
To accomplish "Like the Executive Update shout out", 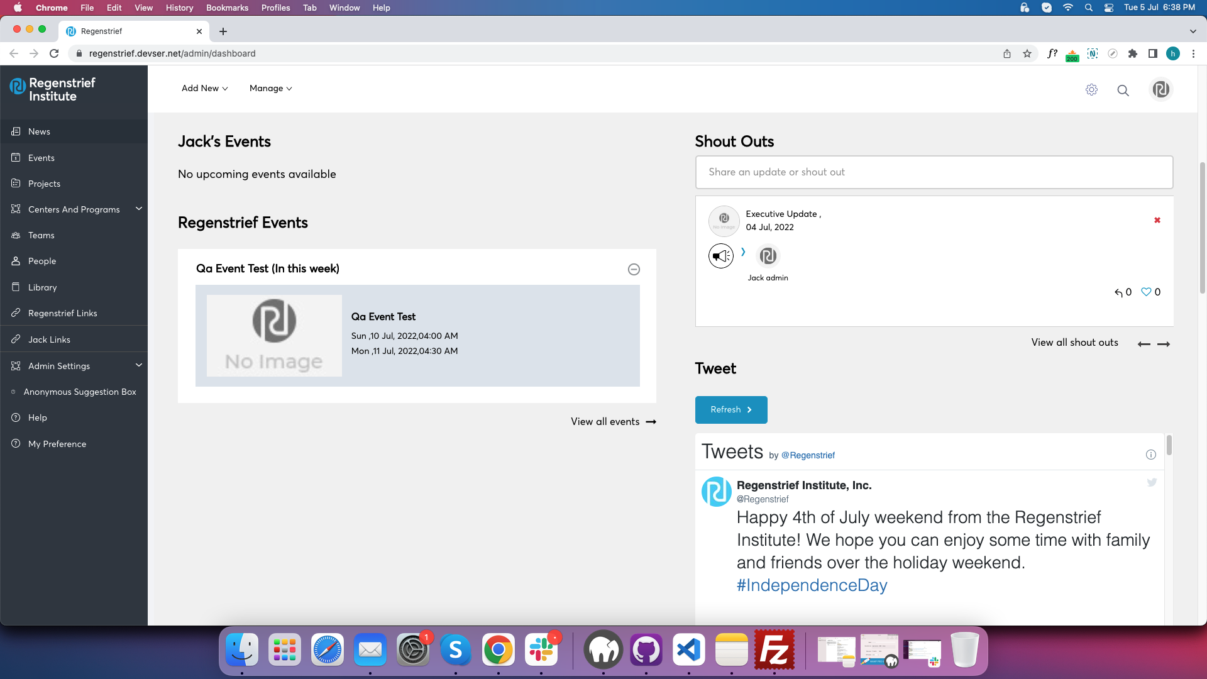I will pos(1146,292).
